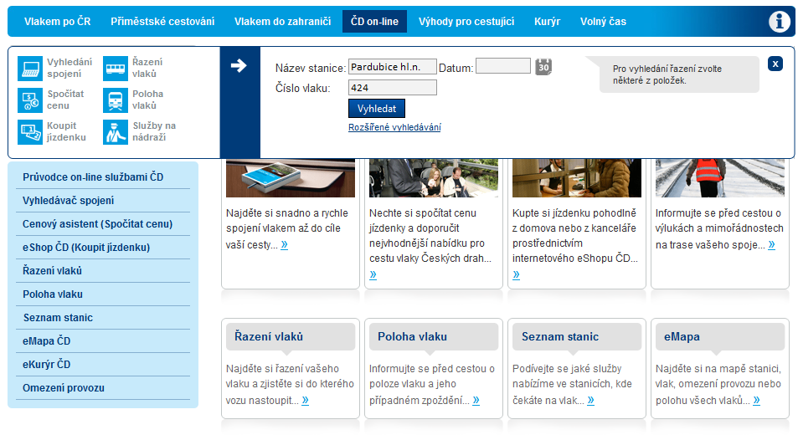Open the Koupit jízdenku ticket icon

(30, 132)
